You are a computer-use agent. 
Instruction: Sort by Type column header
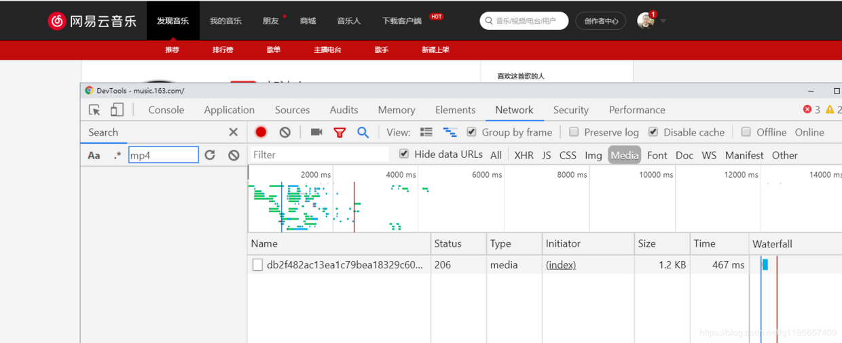point(514,243)
